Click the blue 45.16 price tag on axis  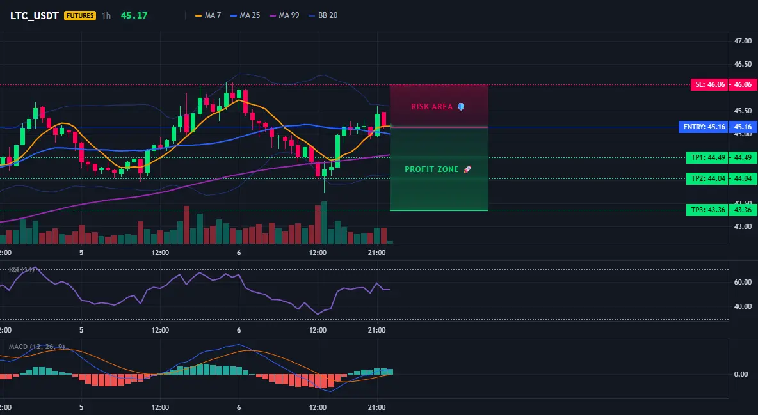tap(743, 127)
